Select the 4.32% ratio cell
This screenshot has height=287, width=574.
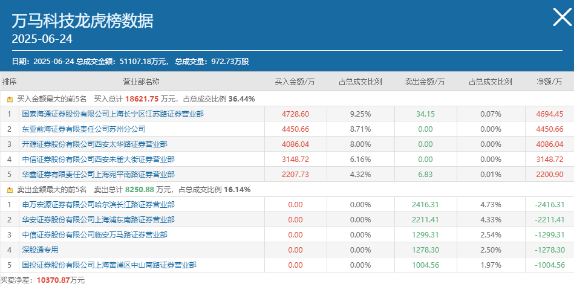point(360,175)
